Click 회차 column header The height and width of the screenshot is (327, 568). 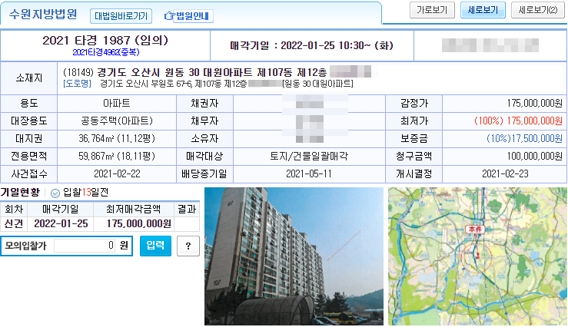pyautogui.click(x=14, y=210)
